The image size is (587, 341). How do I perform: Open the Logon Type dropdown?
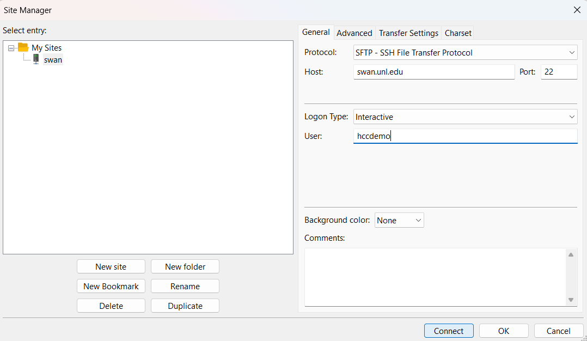572,117
